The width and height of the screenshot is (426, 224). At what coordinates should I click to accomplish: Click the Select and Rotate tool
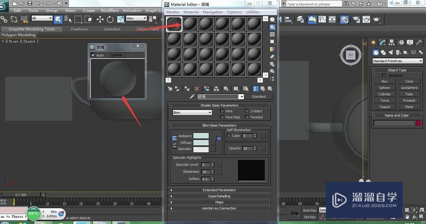click(110, 19)
